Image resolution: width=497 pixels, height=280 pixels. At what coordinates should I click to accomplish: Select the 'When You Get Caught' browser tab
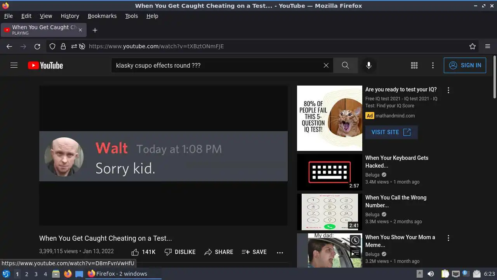43,30
